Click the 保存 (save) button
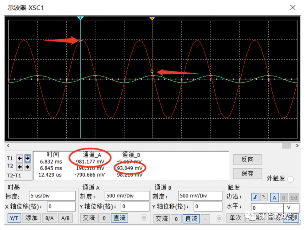Image resolution: width=307 pixels, height=230 pixels. click(x=247, y=173)
